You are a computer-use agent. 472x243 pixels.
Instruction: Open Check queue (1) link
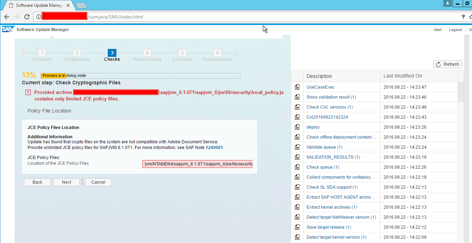pos(323,167)
